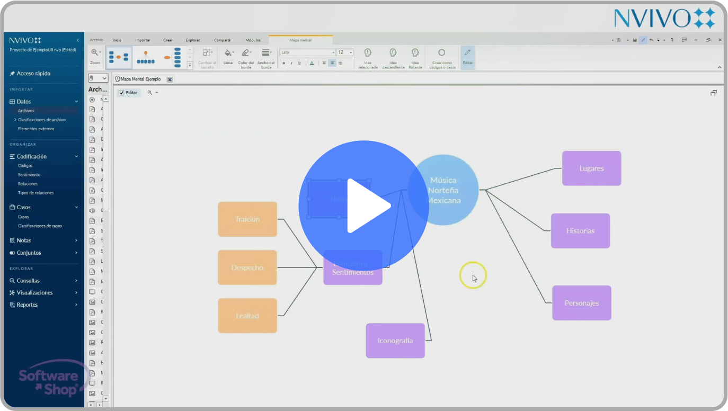
Task: Open the Importar ribbon tab
Action: point(143,40)
